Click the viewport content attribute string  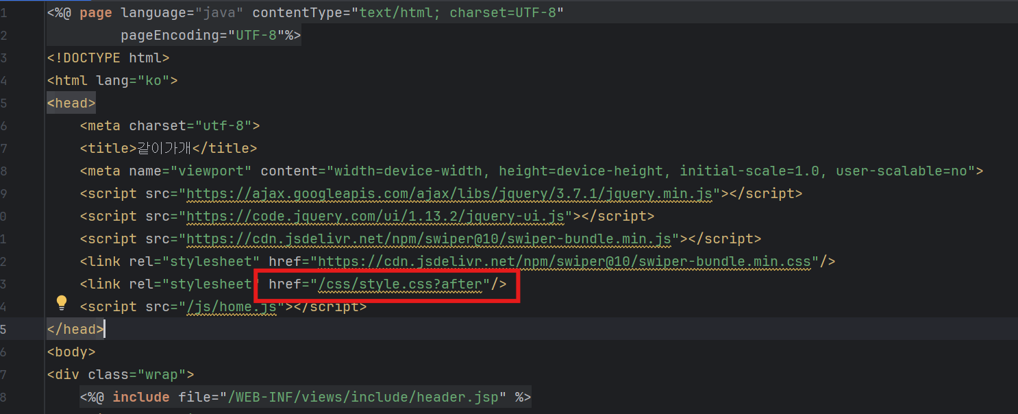point(650,171)
